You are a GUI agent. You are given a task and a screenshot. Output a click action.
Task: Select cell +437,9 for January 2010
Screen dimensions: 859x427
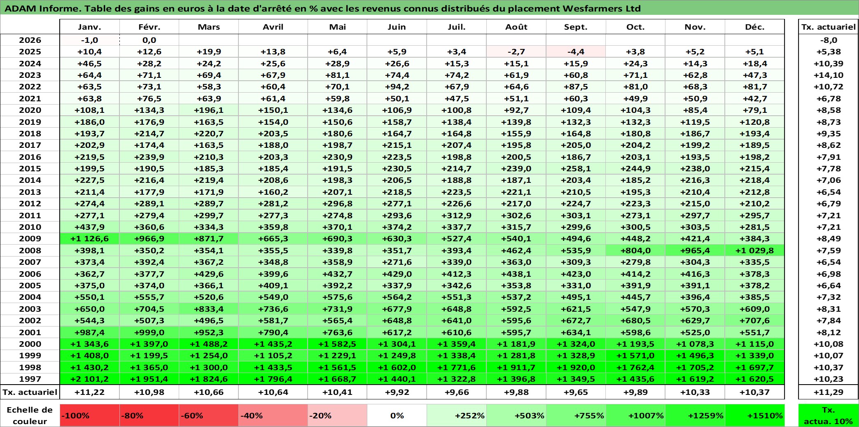click(90, 227)
